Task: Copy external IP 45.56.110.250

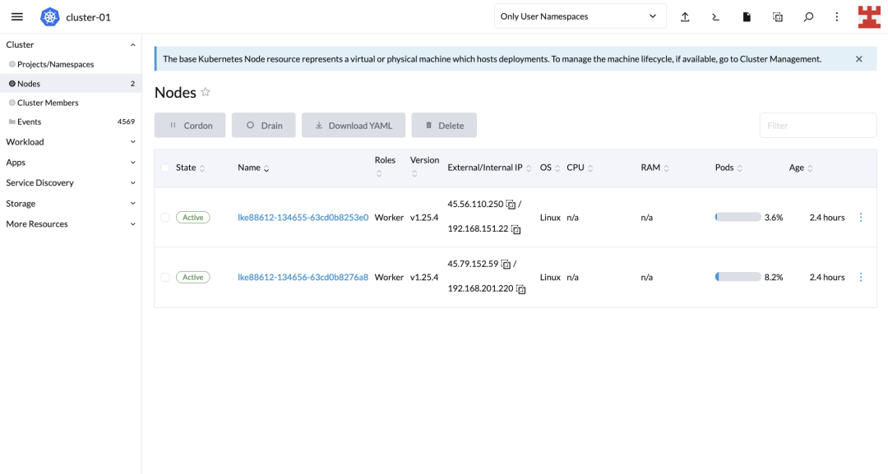Action: pyautogui.click(x=511, y=205)
